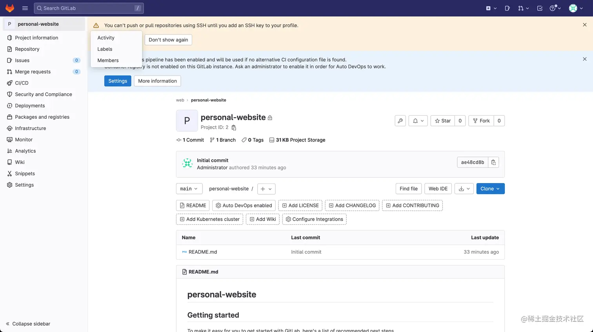Screen dimensions: 593x332
Task: Close the Auto DevOps notice banner
Action: 584,59
